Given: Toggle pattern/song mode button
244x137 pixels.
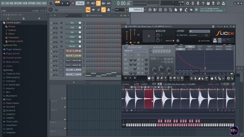Looking at the screenshot, I should pos(58,3).
